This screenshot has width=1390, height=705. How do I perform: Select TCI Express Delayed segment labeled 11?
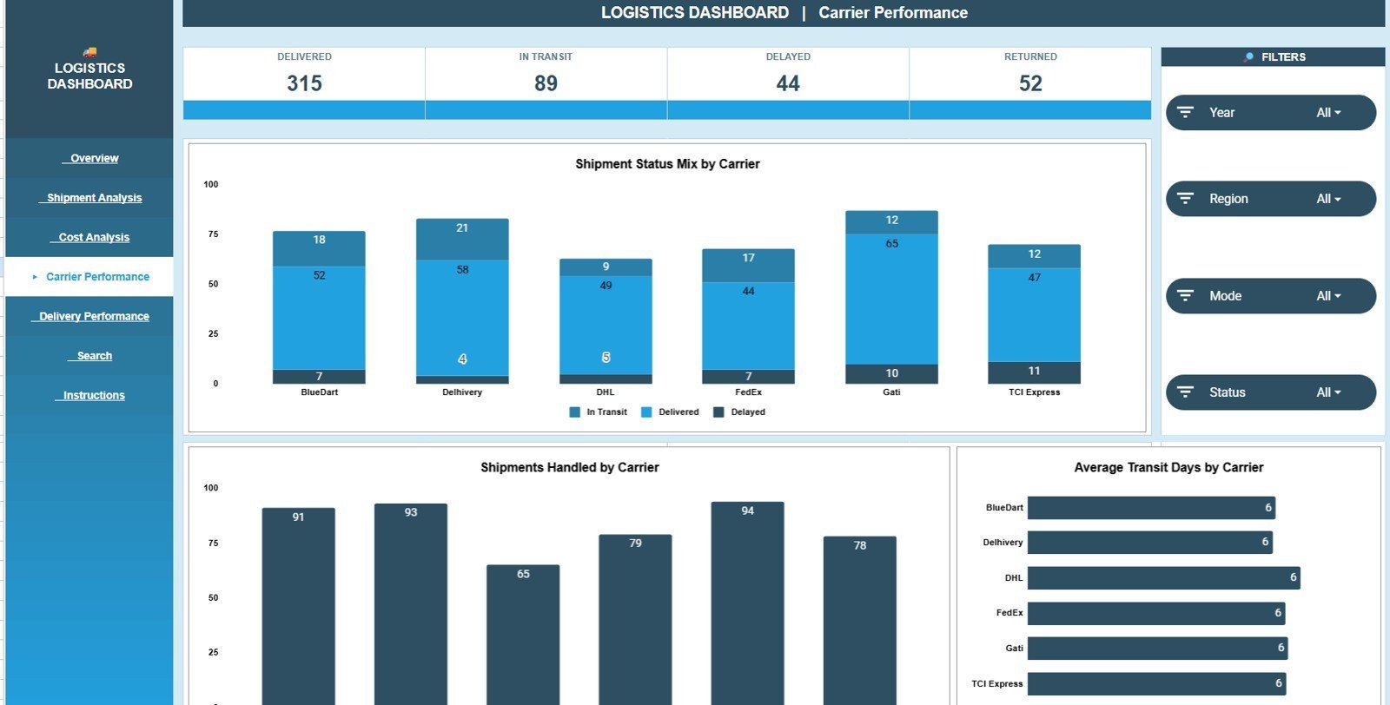tap(1034, 372)
